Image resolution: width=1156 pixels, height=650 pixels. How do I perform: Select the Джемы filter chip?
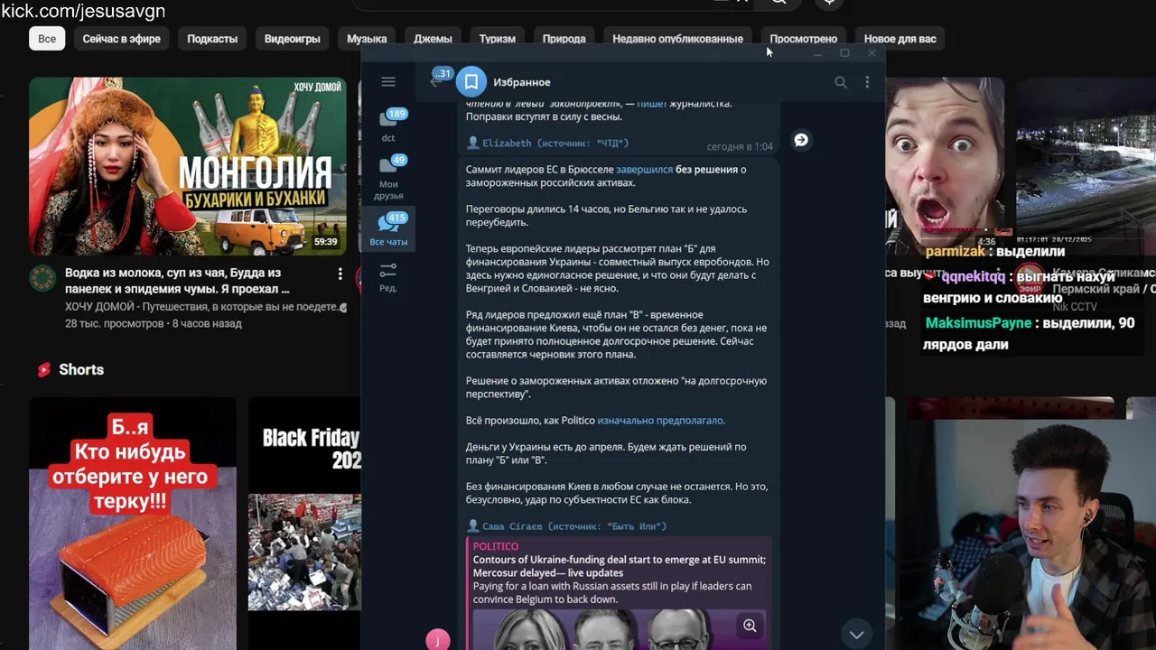[x=433, y=39]
